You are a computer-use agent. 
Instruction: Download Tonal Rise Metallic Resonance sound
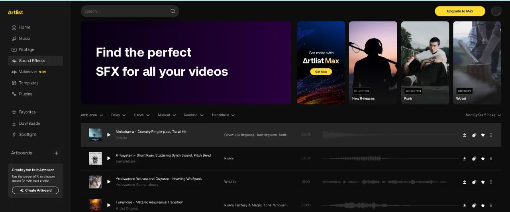[465, 206]
